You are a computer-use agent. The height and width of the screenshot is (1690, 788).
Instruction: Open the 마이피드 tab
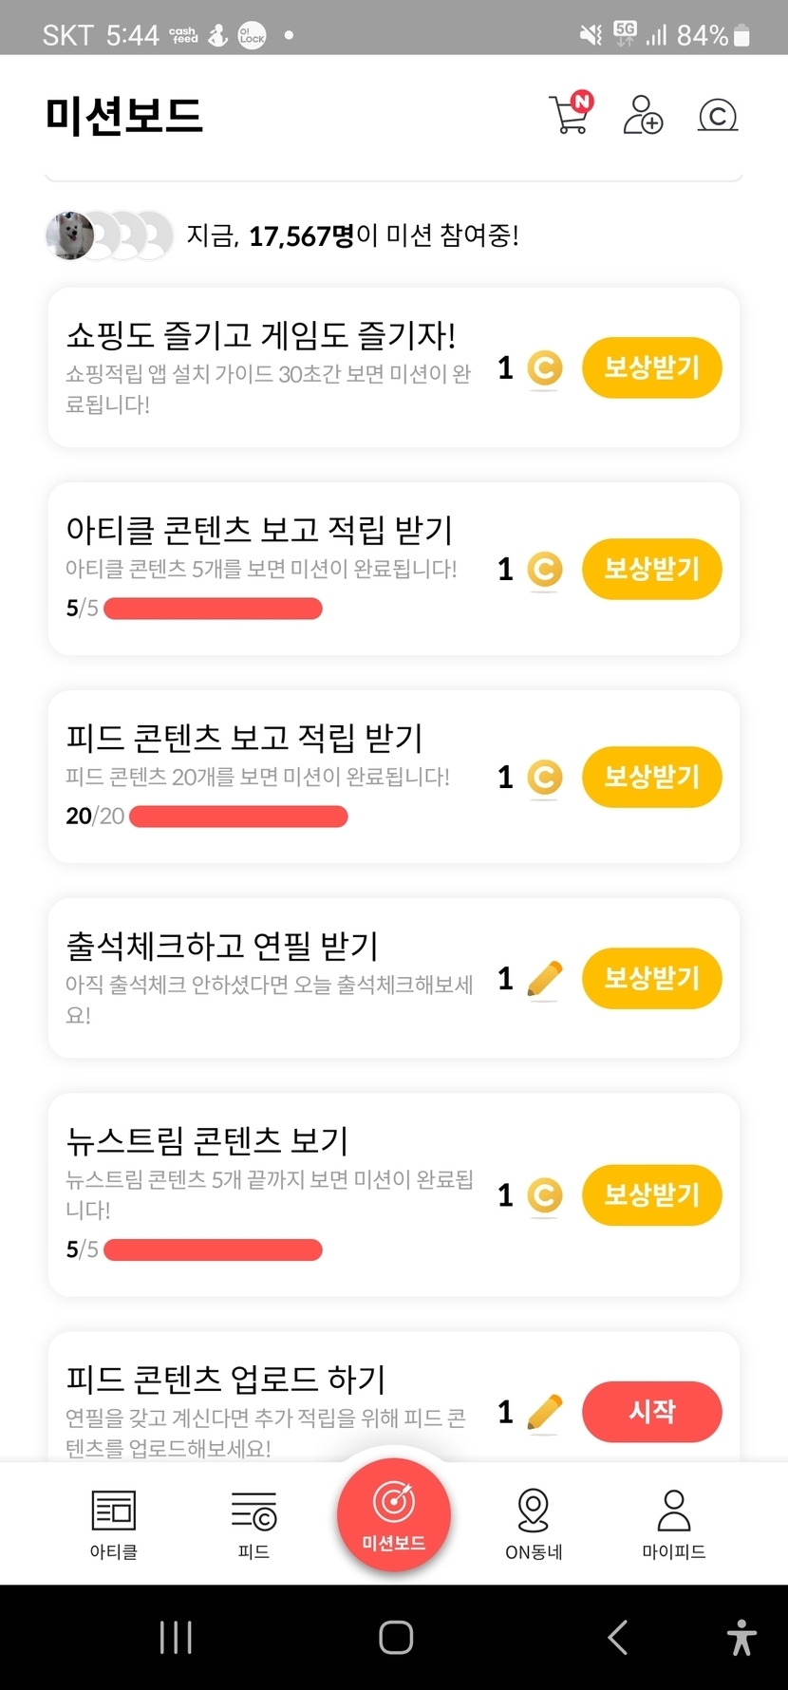673,1524
